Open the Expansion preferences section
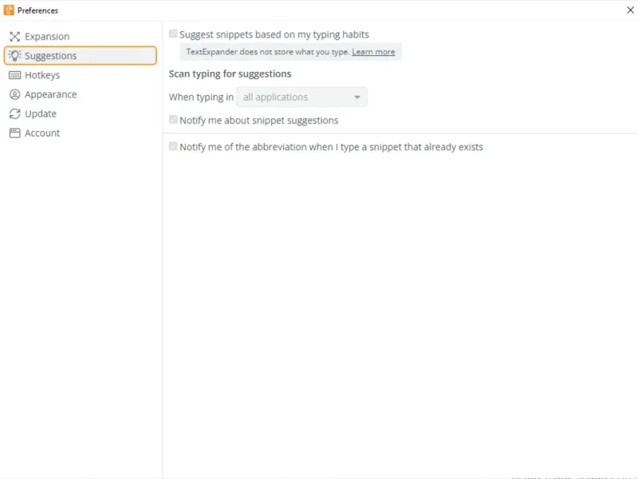 (x=81, y=37)
